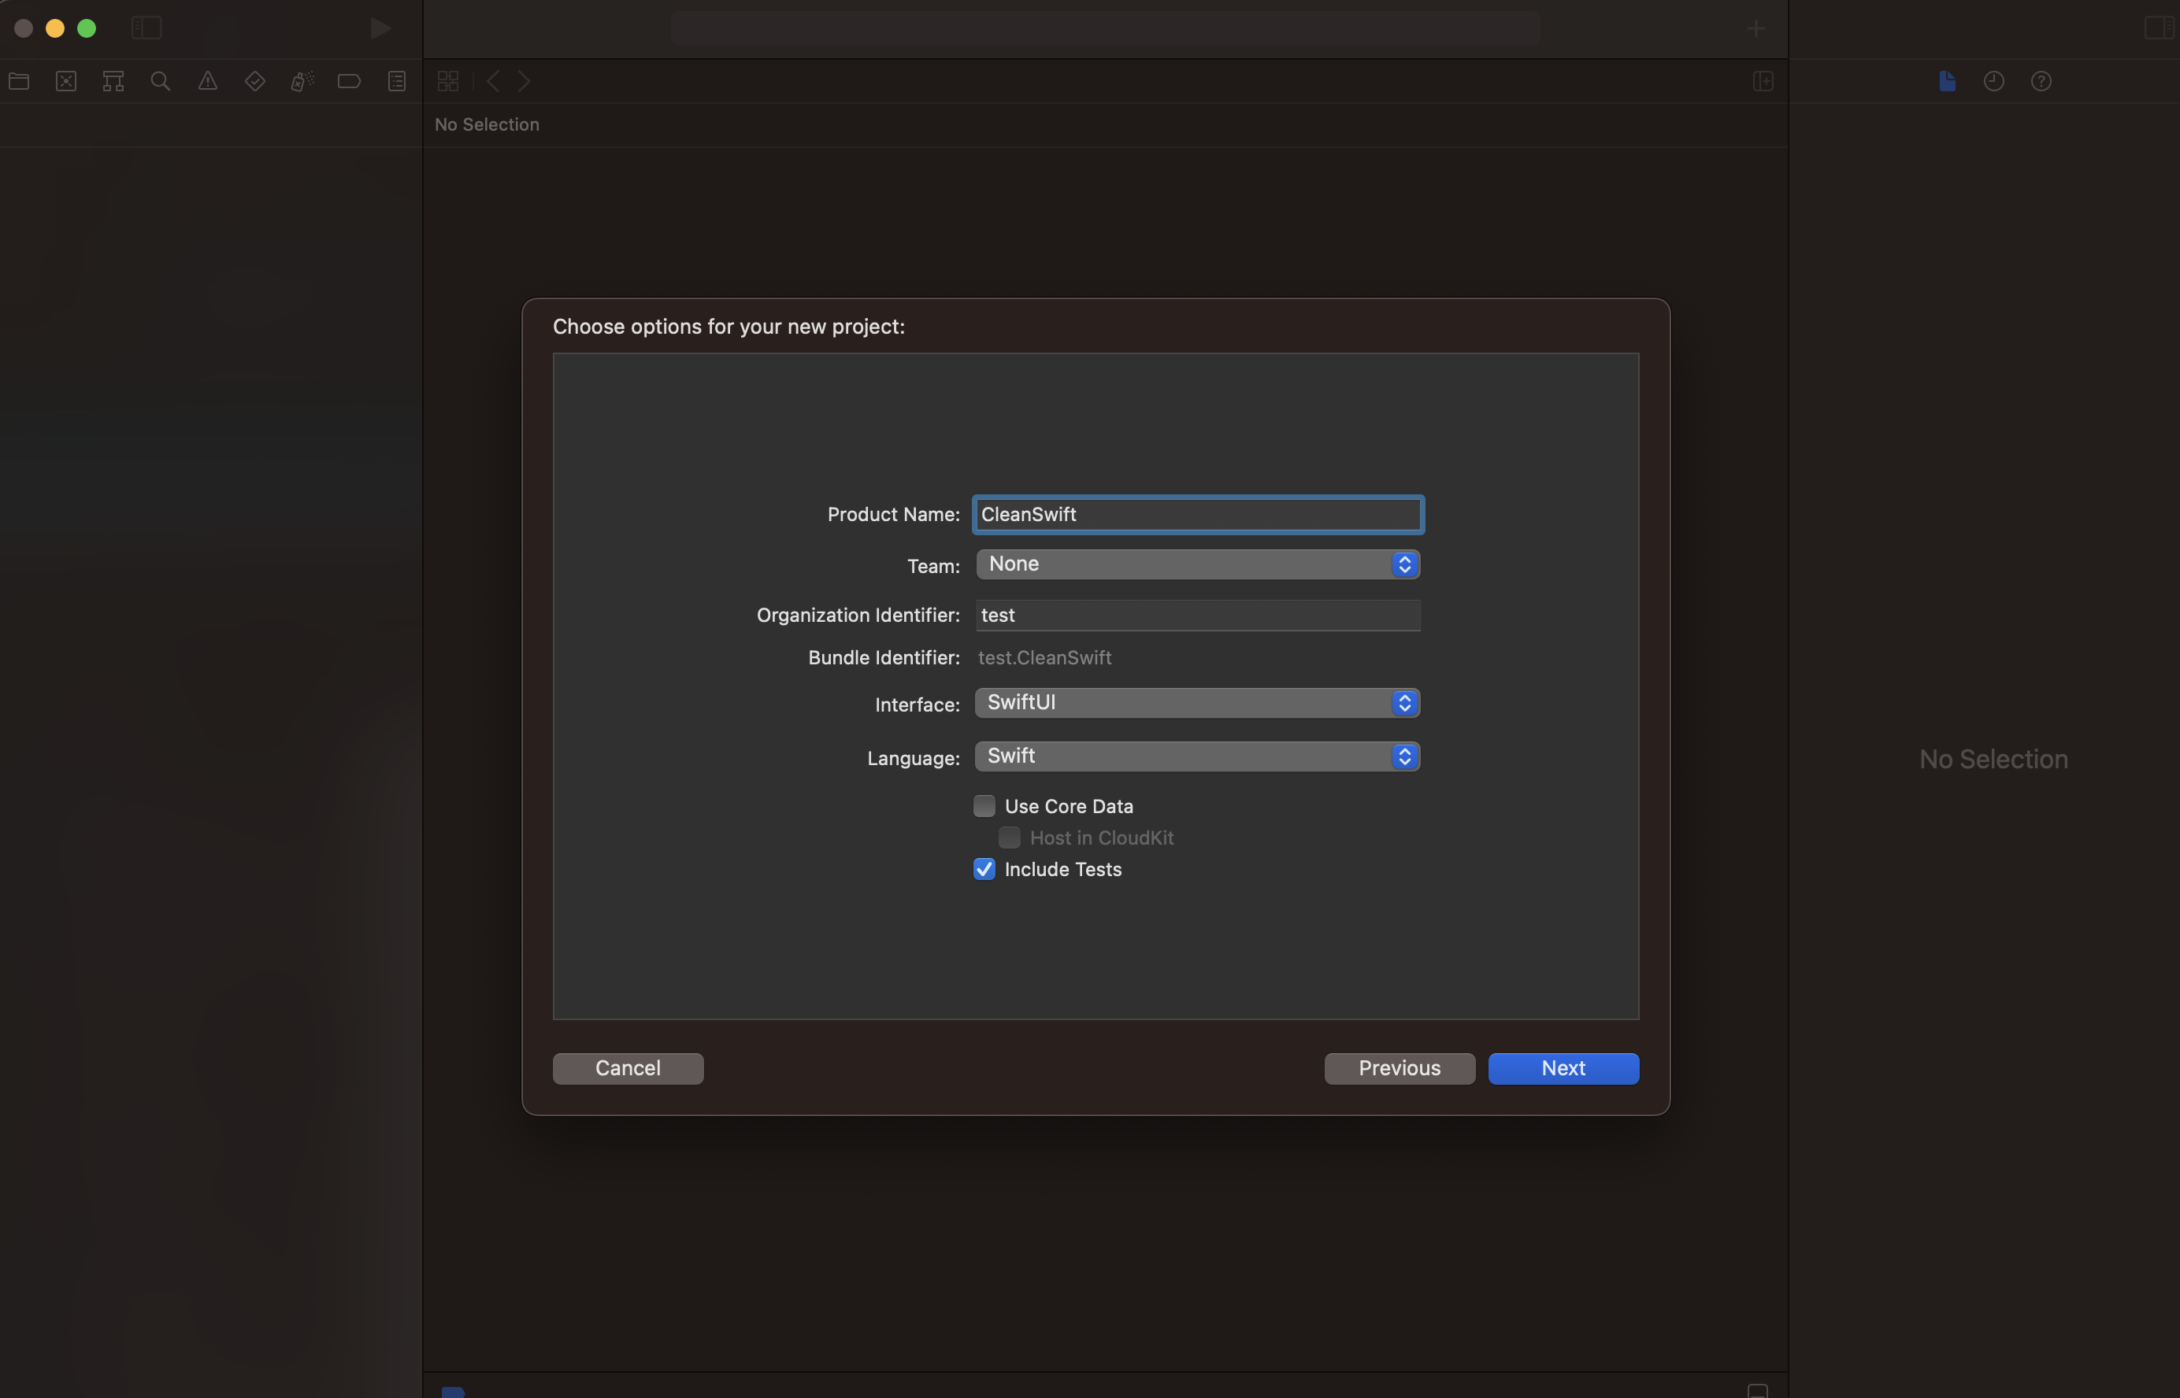
Task: Open the Symbol navigator icon
Action: pyautogui.click(x=113, y=82)
